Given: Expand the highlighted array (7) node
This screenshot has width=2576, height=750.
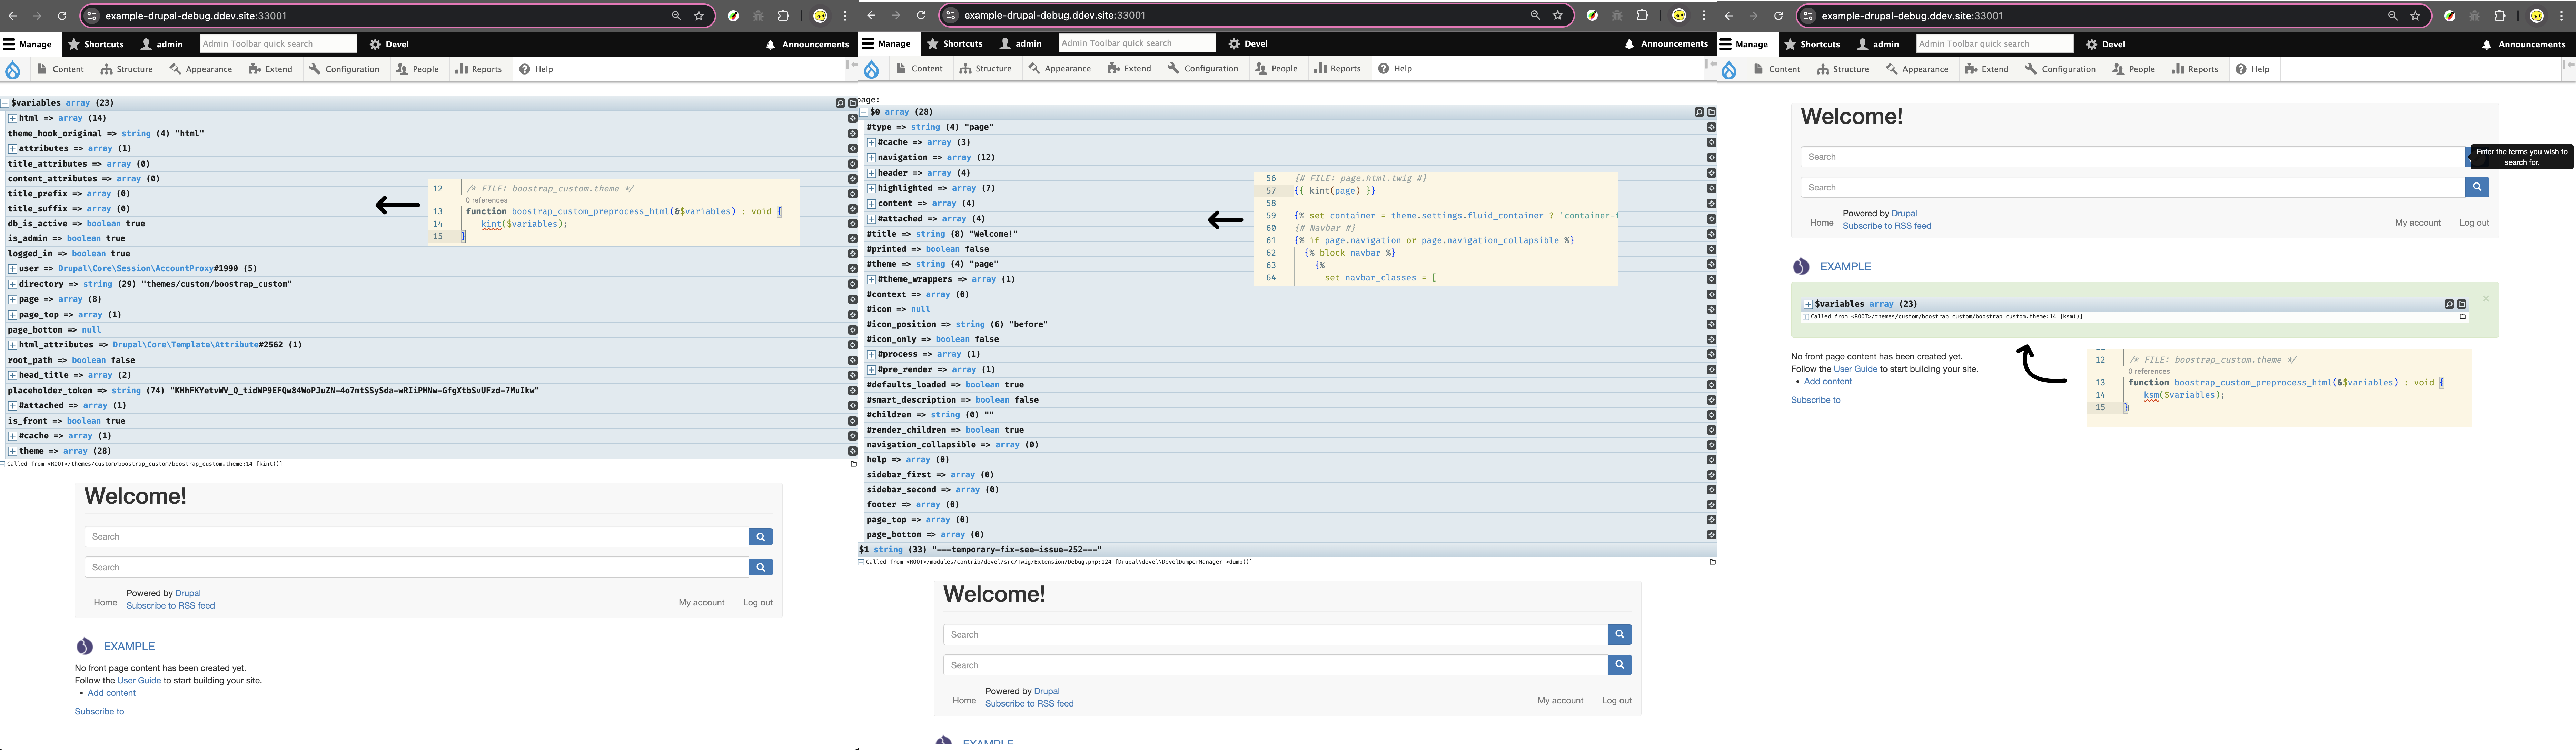Looking at the screenshot, I should tap(871, 188).
